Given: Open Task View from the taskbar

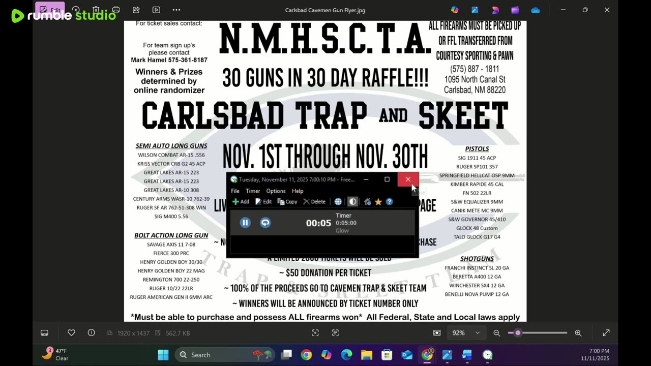Looking at the screenshot, I should coord(287,355).
